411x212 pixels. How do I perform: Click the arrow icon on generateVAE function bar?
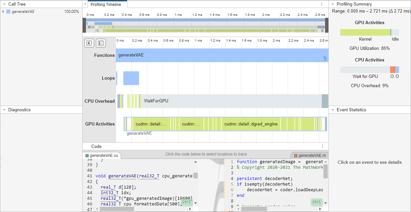click(x=325, y=58)
